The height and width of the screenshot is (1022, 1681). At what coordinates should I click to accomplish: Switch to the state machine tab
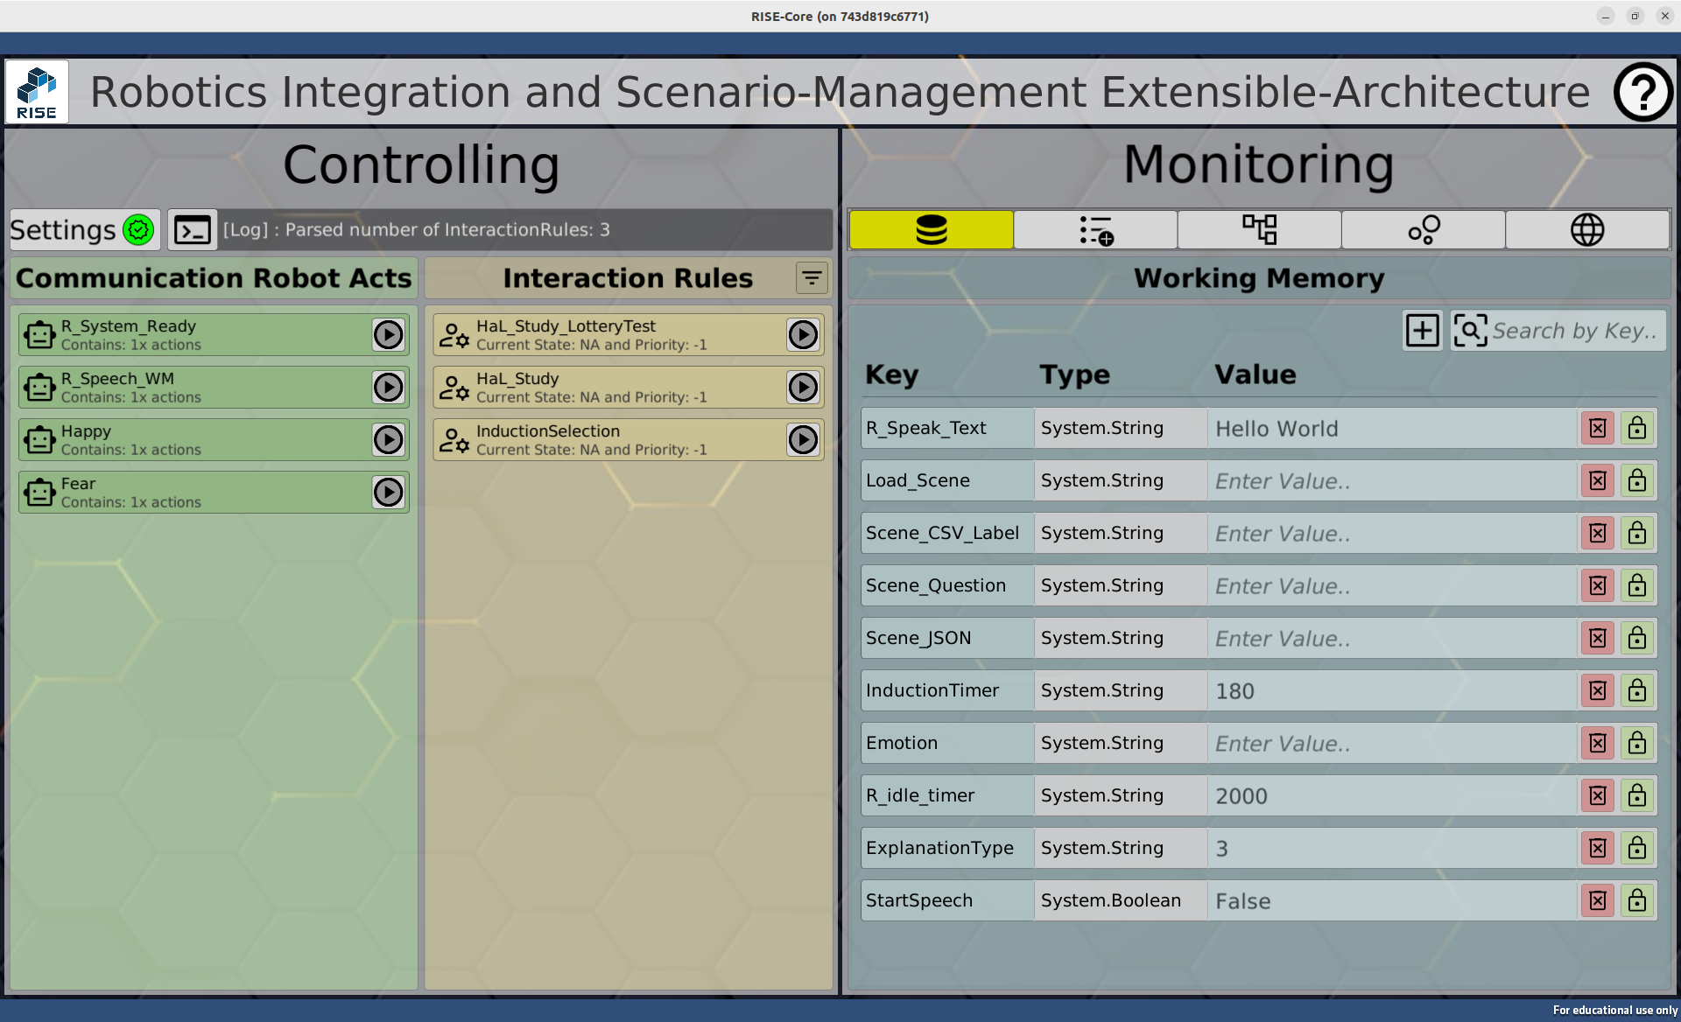[1259, 230]
